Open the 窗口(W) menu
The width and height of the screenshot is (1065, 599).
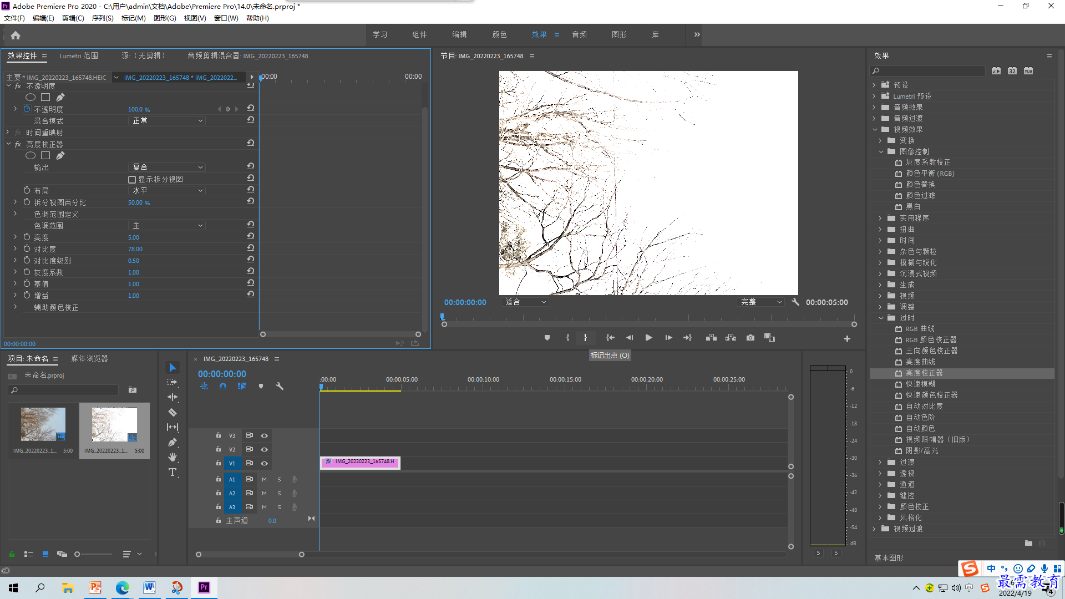[226, 18]
